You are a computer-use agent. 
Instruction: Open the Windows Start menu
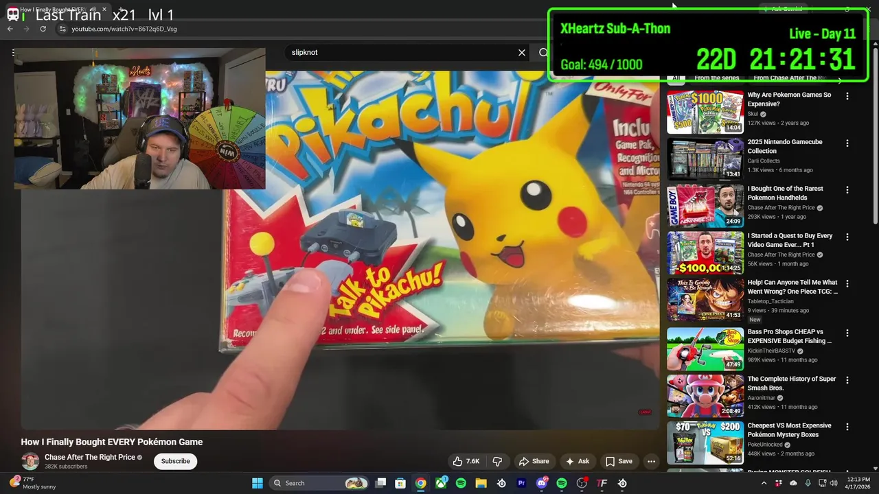click(x=257, y=483)
